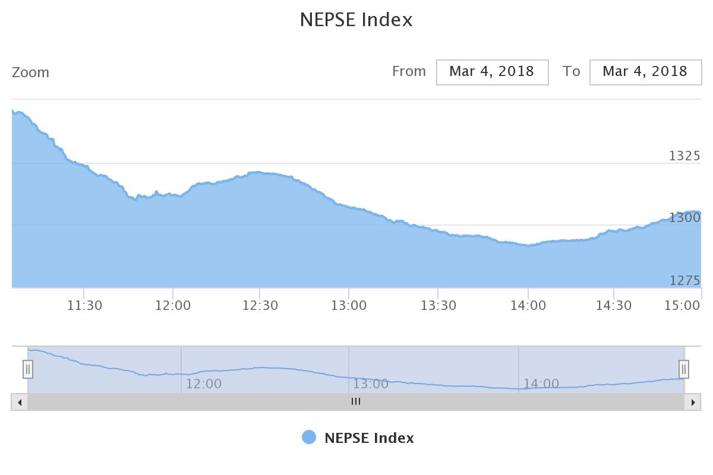The width and height of the screenshot is (713, 475).
Task: Click the Zoom label
Action: (x=31, y=72)
